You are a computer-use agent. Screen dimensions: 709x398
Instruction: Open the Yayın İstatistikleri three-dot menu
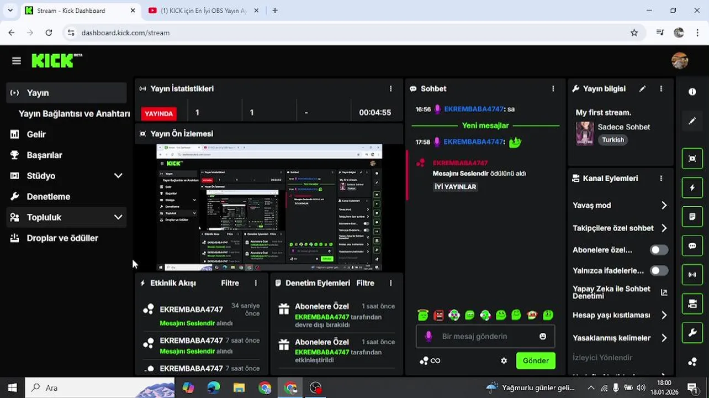[x=390, y=88]
